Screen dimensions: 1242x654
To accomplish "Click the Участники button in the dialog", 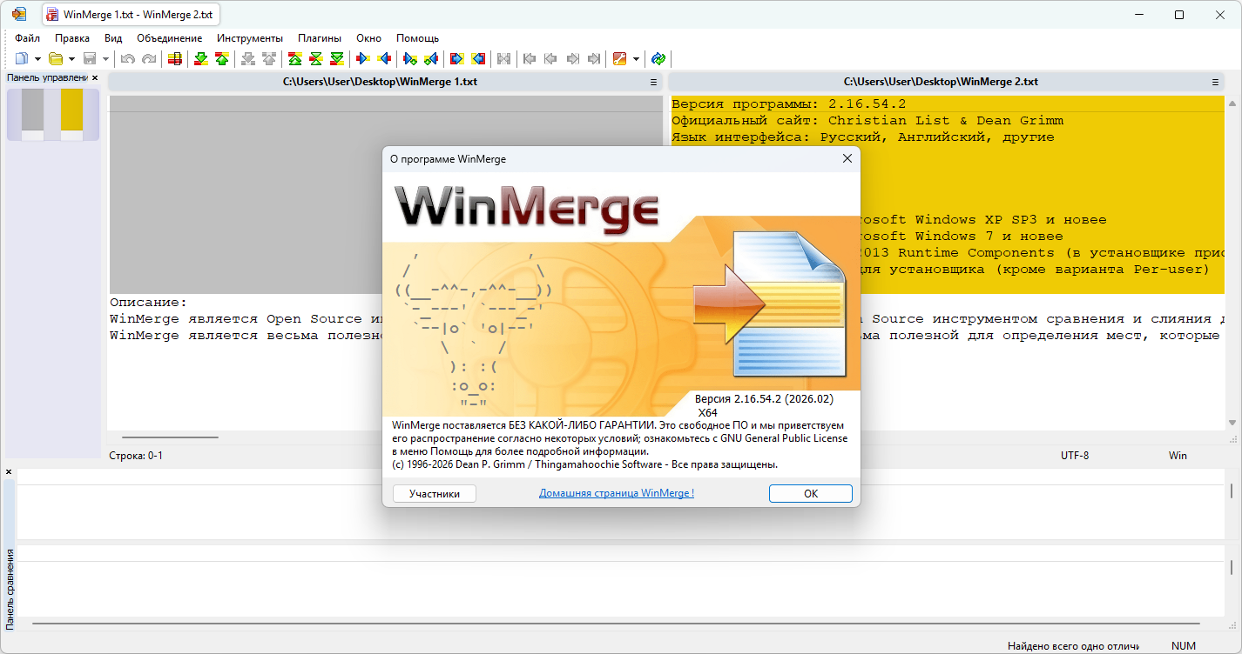I will (434, 493).
